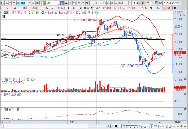Toggle the Bollinger Bands indicator square marker
The image size is (188, 129).
(x=46, y=12)
